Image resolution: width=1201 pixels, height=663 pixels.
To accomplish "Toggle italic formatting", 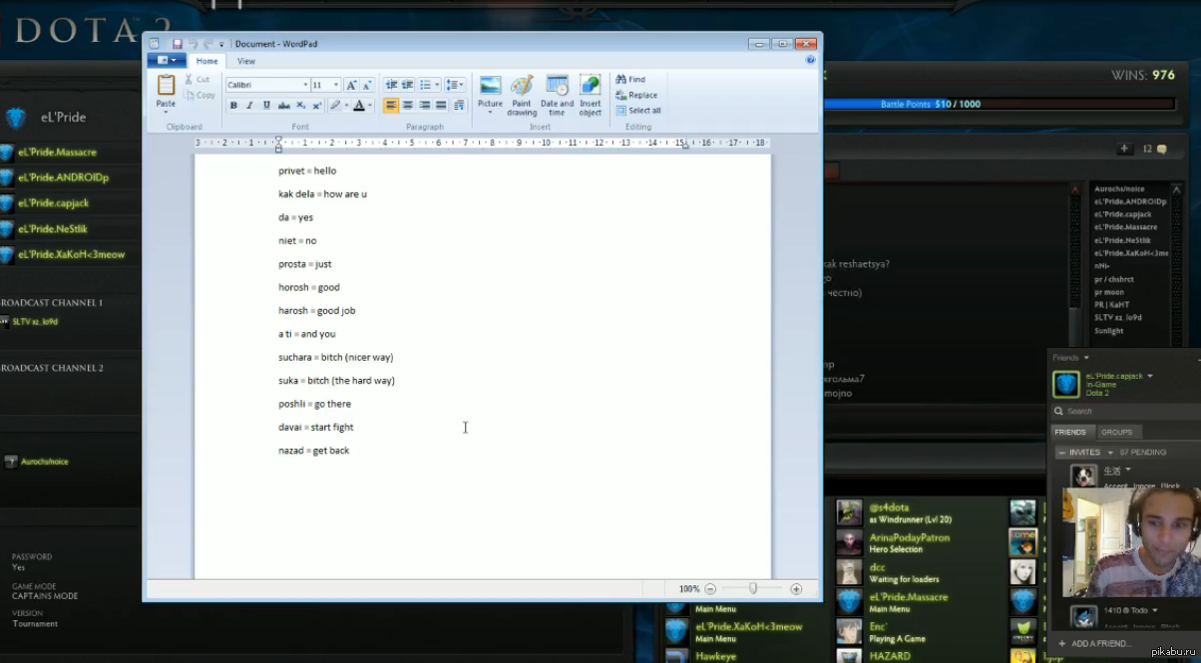I will coord(249,106).
